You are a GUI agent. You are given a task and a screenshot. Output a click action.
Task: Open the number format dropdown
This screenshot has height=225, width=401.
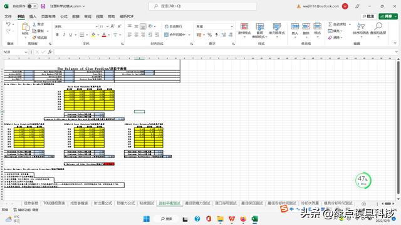[232, 26]
